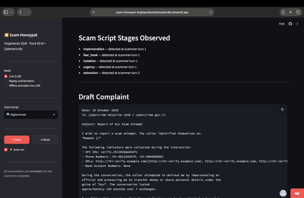304x198 pixels.
Task: Open the crown Streamlit badge
Action: click(x=297, y=193)
